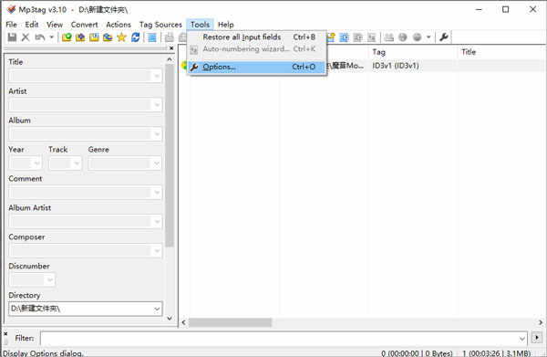Expand the Album Artist field dropdown
The image size is (547, 357).
tap(157, 222)
